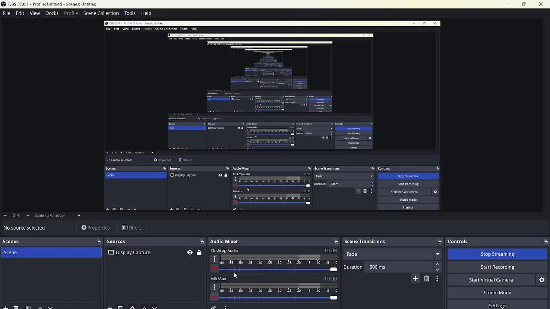Click the OBS logo in the title bar
This screenshot has height=309, width=550.
click(3, 4)
